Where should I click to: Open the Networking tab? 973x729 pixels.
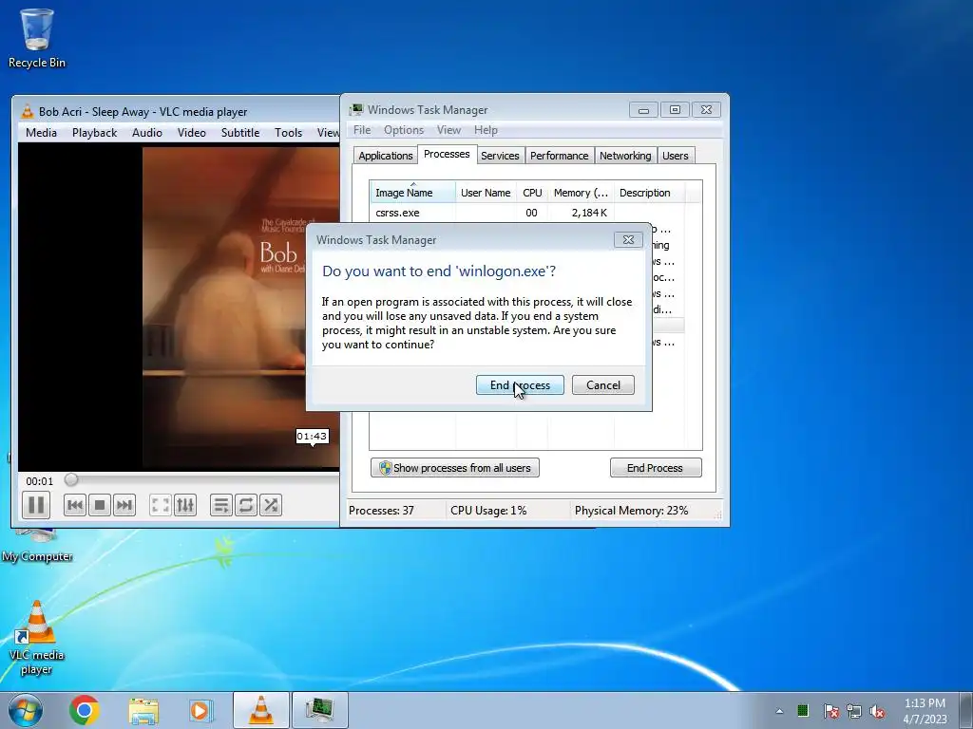[625, 156]
